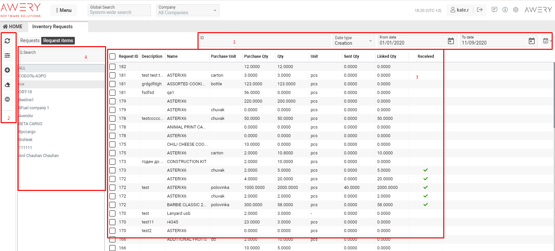Open the Date type Creation dropdown

pyautogui.click(x=353, y=41)
